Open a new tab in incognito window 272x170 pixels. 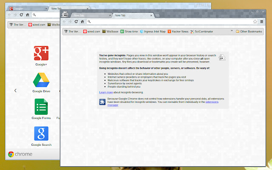[x=157, y=15]
